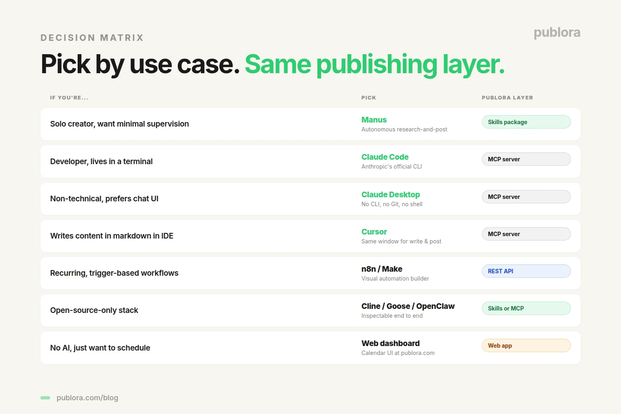Click the MCP server badge in the Cursor row

(x=526, y=234)
